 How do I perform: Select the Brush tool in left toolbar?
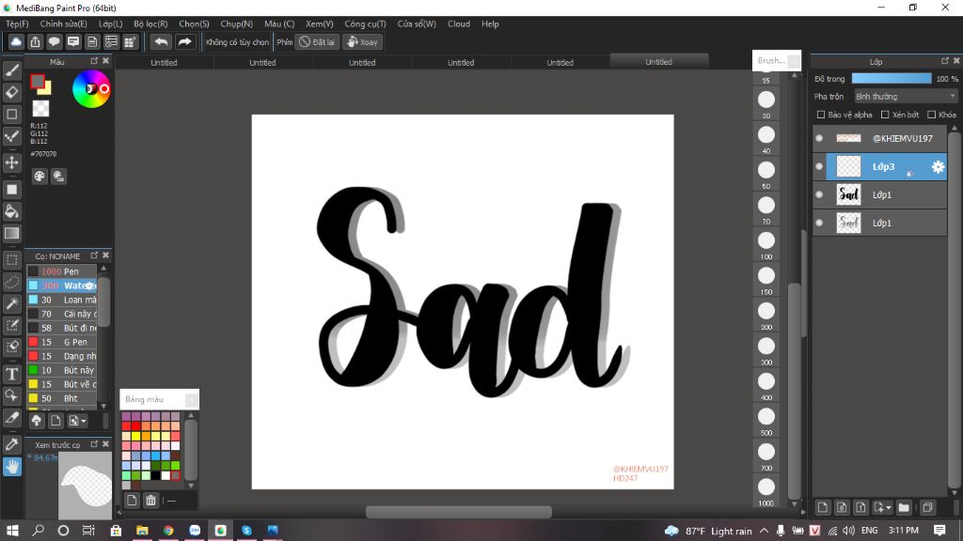11,70
